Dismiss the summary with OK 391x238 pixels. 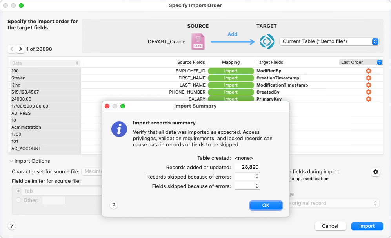[266, 205]
